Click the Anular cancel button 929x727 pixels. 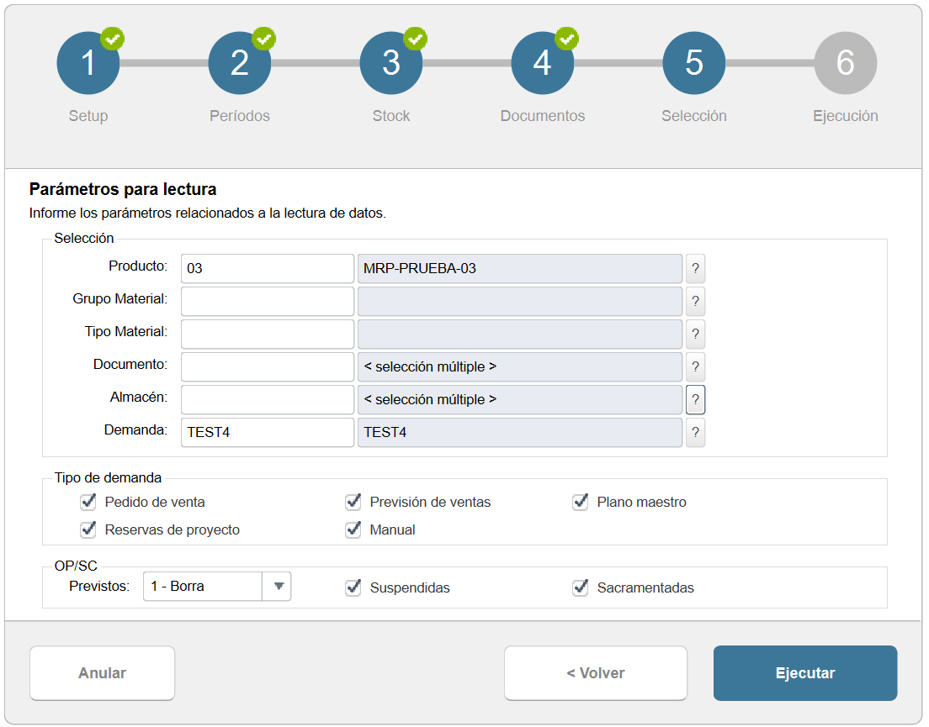click(102, 673)
